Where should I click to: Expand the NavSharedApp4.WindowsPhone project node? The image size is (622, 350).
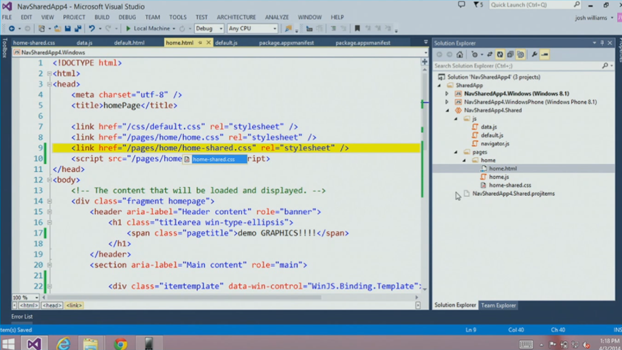[x=447, y=102]
